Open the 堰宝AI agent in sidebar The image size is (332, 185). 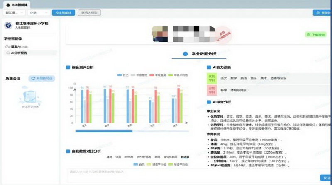(x=17, y=47)
